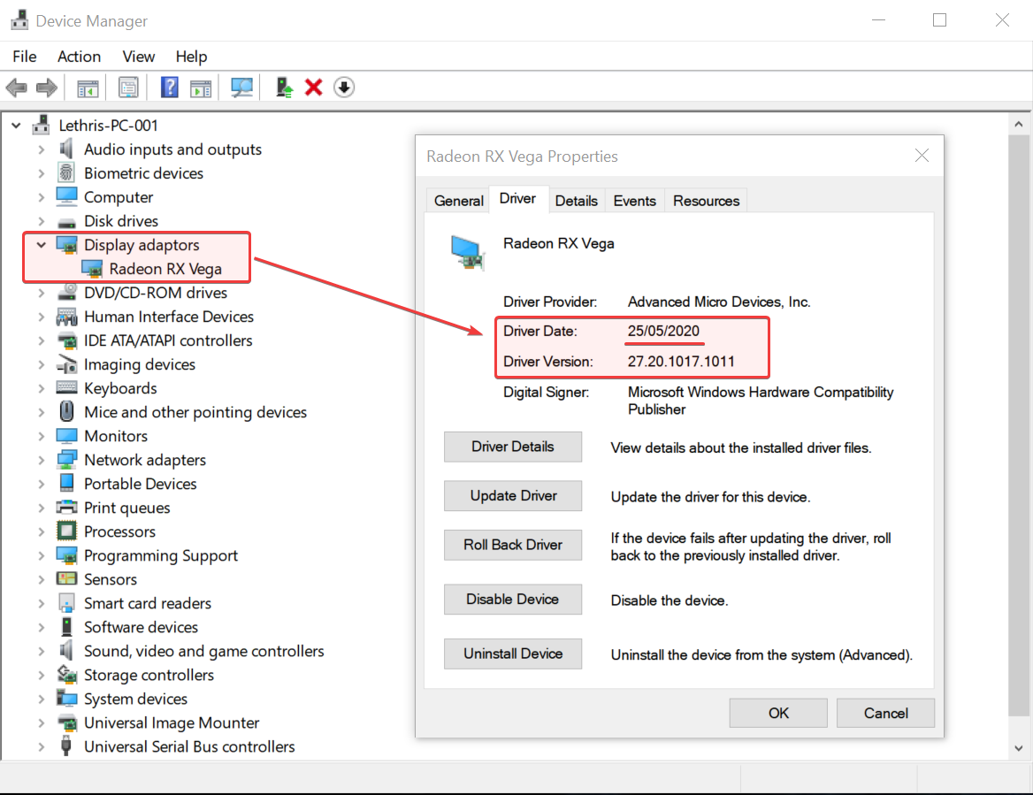Click the Action Pane toolbar icon

(200, 88)
